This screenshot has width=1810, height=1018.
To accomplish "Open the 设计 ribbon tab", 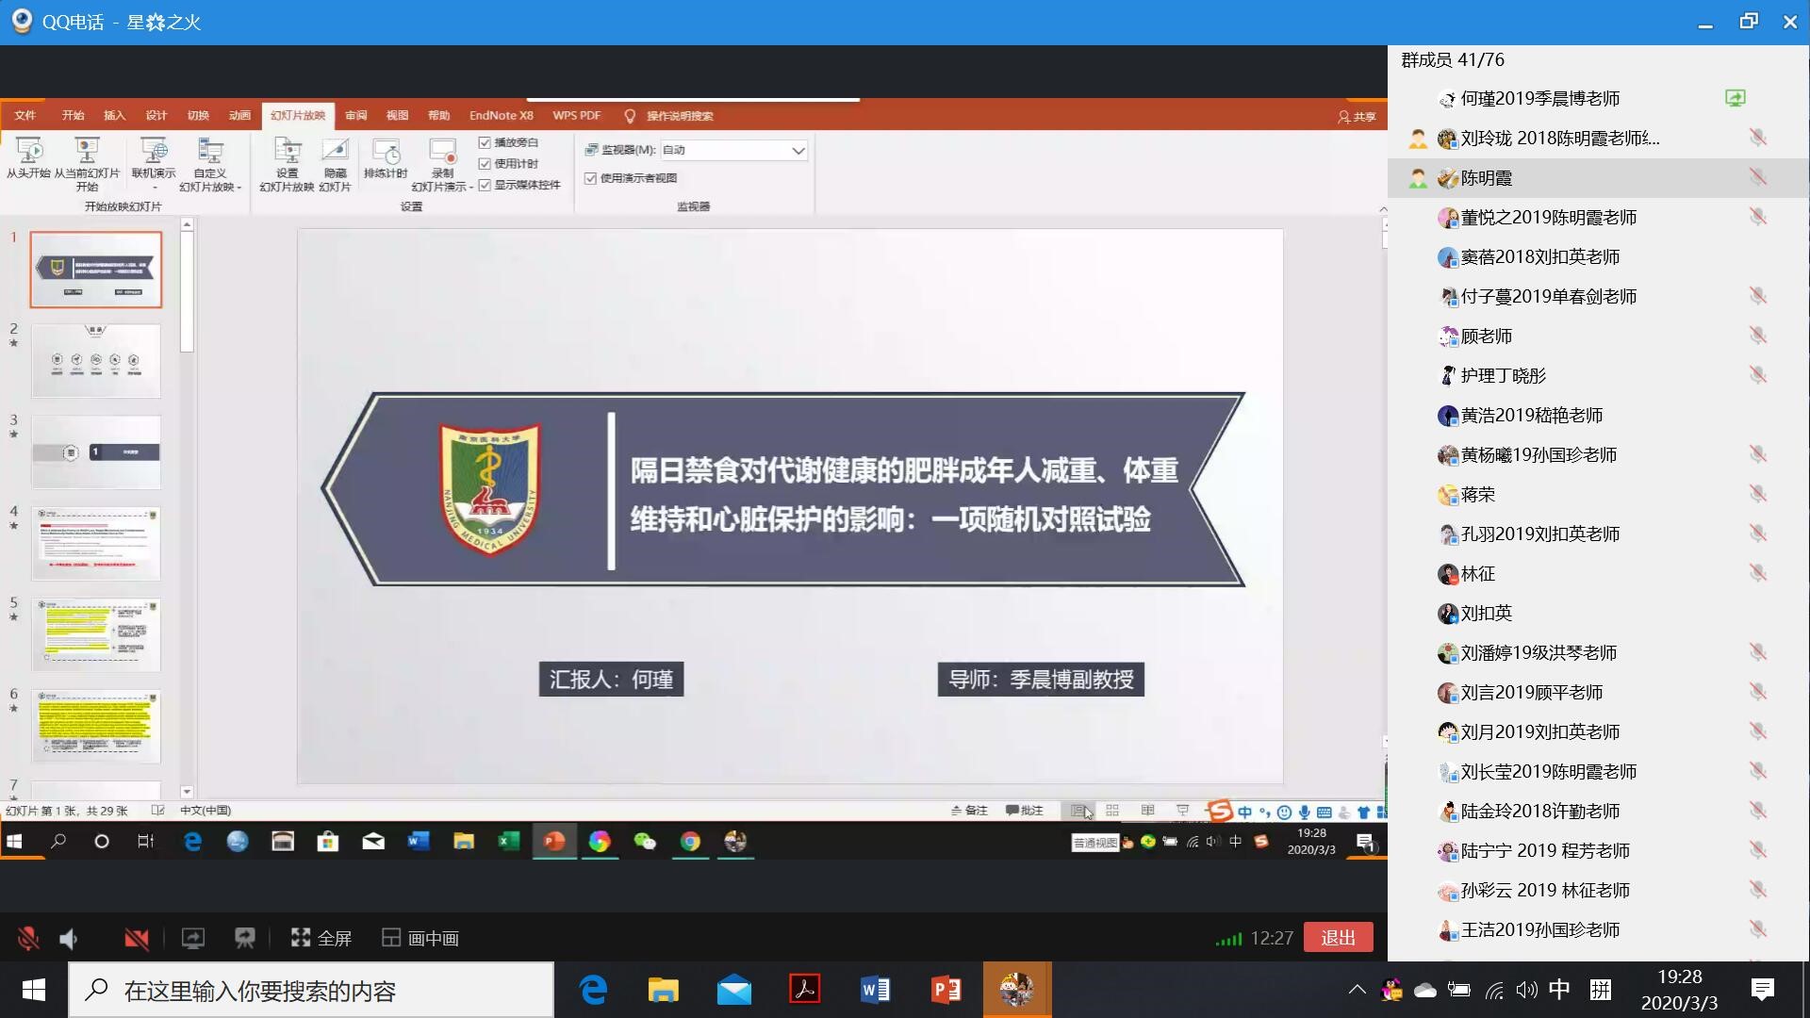I will 156,115.
